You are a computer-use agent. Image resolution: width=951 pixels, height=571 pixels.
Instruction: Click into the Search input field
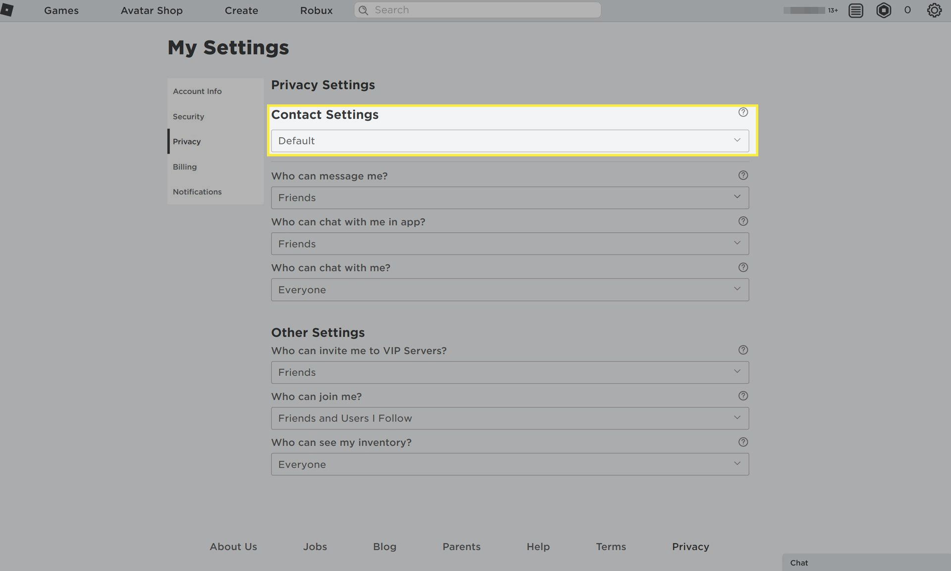tap(477, 10)
